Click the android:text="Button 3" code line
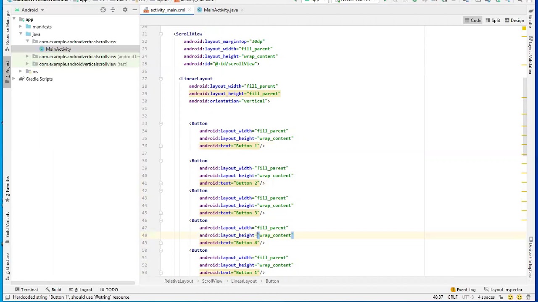This screenshot has height=302, width=538. click(232, 213)
